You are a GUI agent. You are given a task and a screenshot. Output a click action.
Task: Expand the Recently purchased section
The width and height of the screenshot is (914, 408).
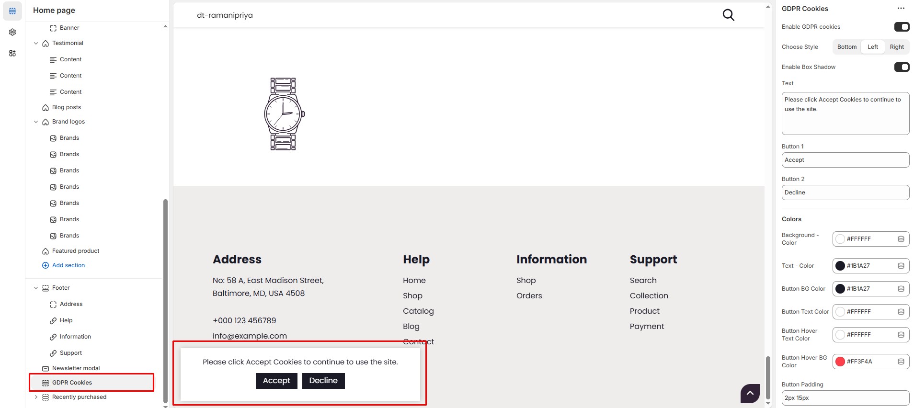36,397
